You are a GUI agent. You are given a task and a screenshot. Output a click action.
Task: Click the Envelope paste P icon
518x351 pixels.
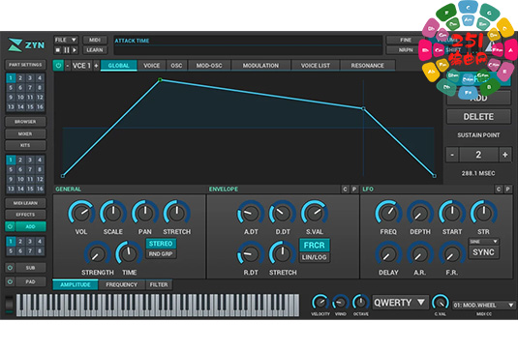point(354,189)
